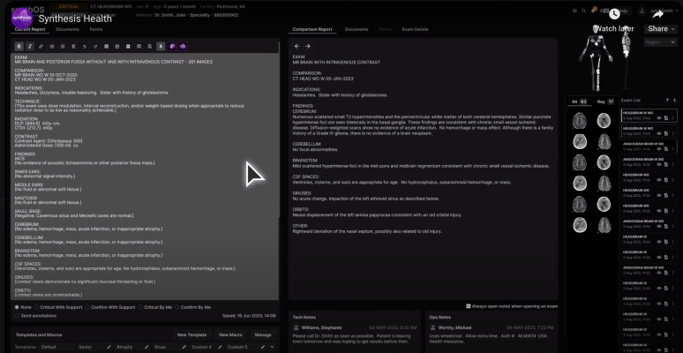Uncheck Always open notes when opening exam
This screenshot has height=353, width=683.
pos(469,306)
